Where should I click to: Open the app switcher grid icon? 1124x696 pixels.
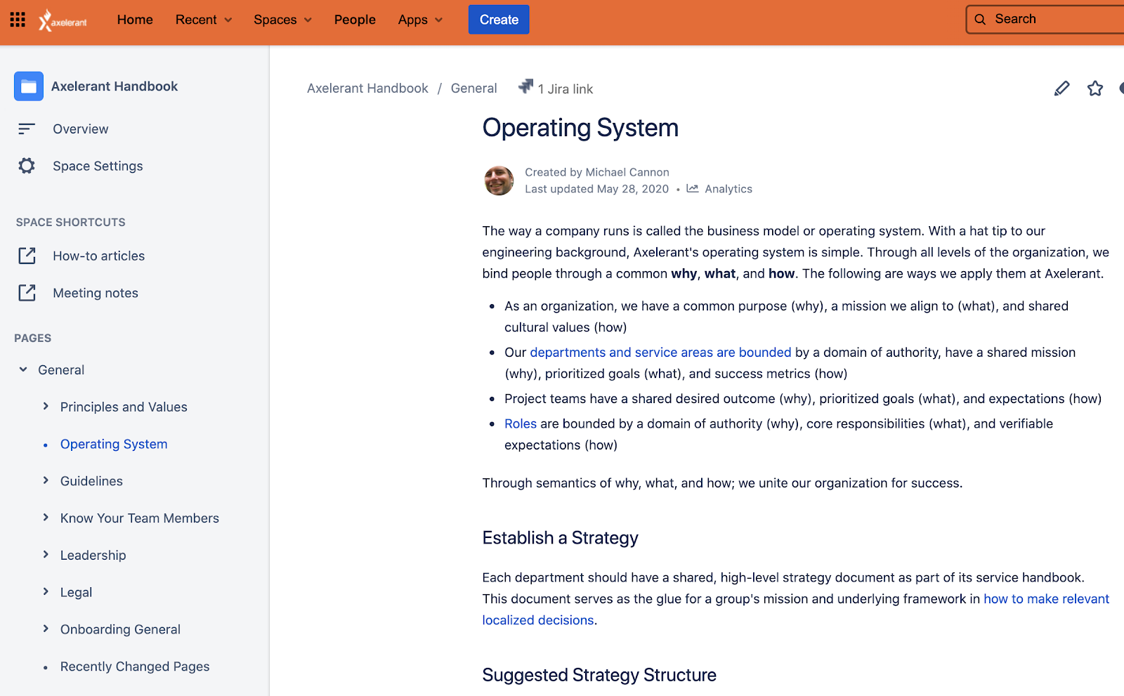pyautogui.click(x=18, y=20)
